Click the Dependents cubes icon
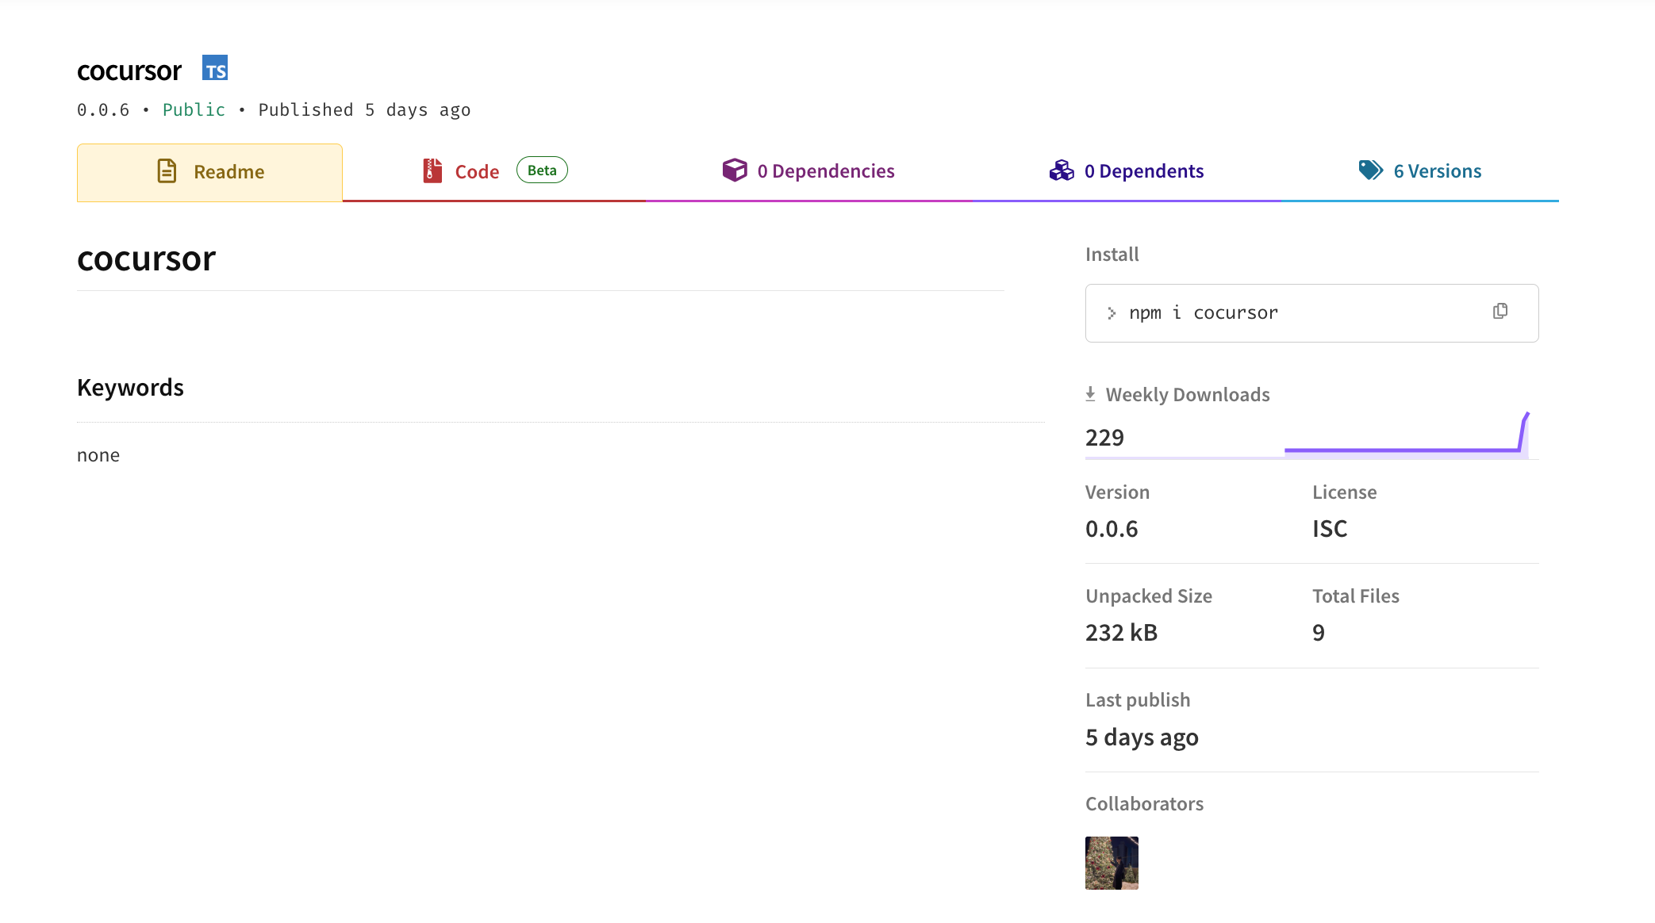The image size is (1655, 923). tap(1062, 170)
